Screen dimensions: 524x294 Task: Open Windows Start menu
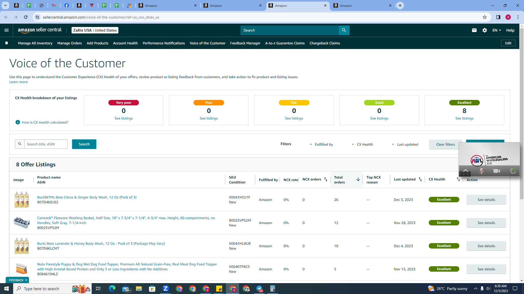pyautogui.click(x=7, y=289)
